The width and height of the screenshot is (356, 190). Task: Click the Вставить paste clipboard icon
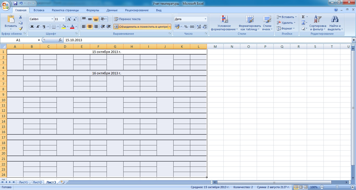11,19
